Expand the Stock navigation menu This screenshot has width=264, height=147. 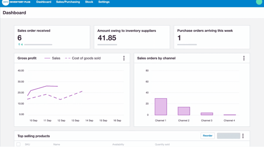coord(89,2)
